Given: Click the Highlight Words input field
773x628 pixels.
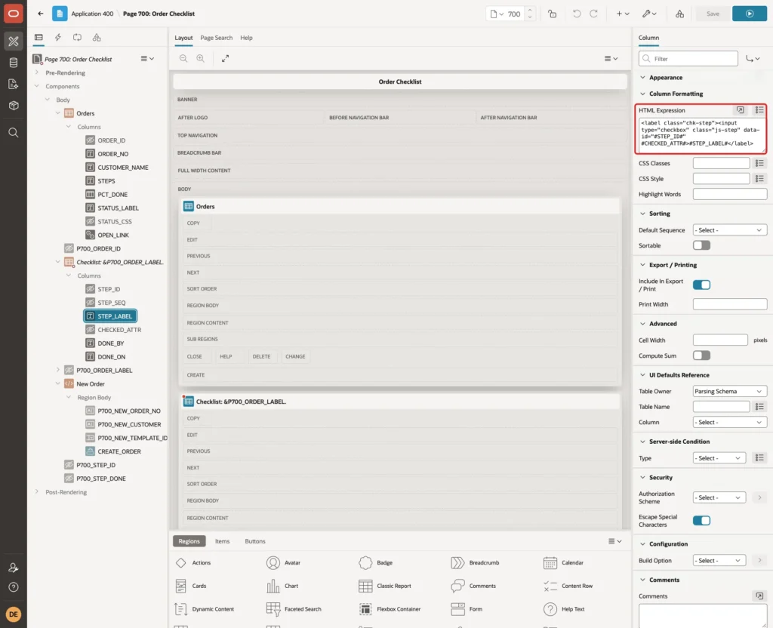Looking at the screenshot, I should [x=730, y=194].
